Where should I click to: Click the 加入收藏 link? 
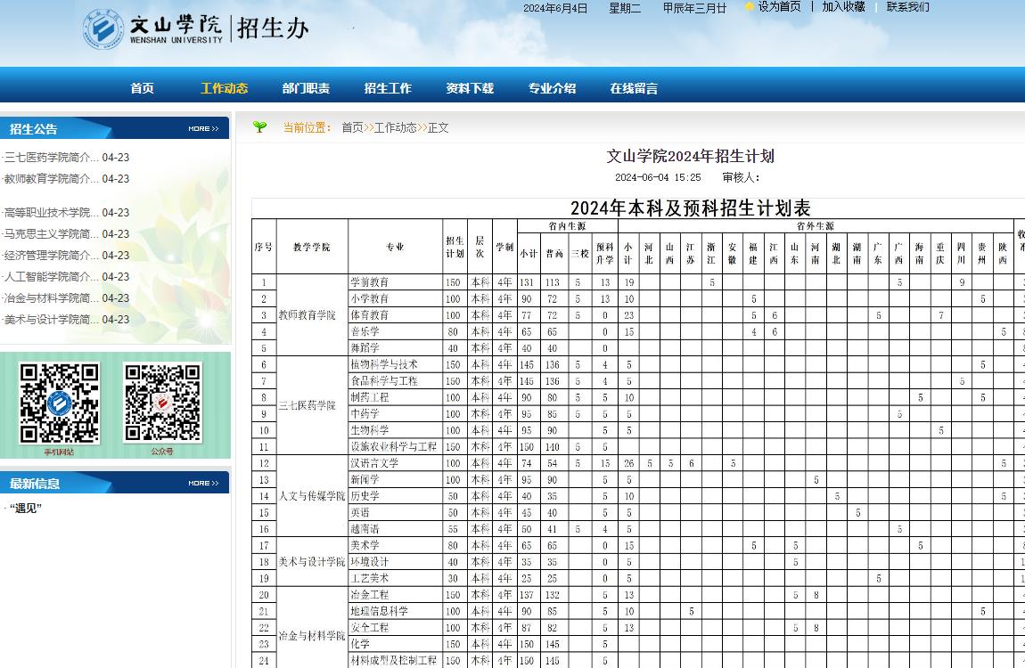843,6
